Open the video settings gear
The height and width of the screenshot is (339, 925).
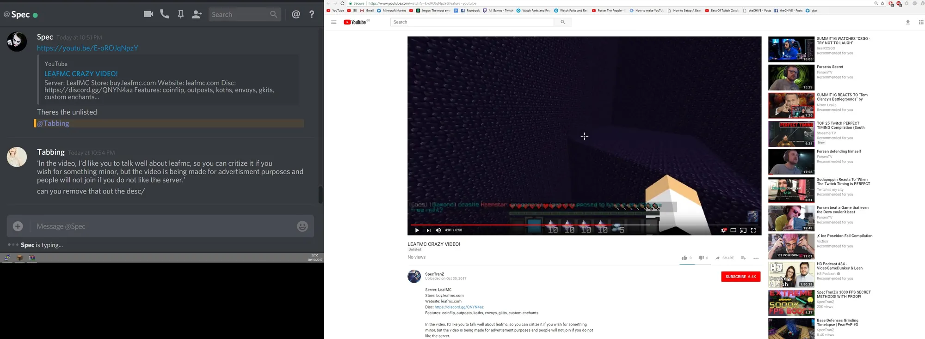pyautogui.click(x=723, y=230)
